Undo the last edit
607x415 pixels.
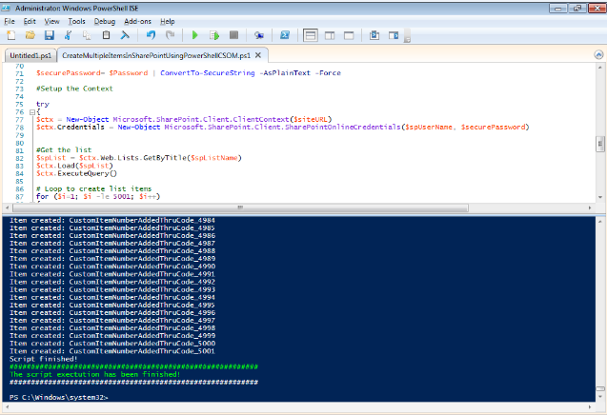151,35
